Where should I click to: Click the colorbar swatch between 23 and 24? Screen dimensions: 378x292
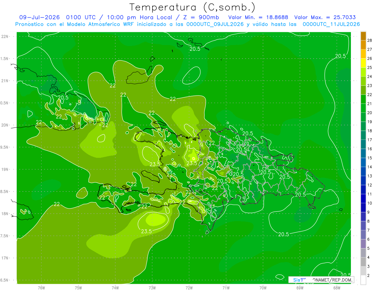pos(363,81)
